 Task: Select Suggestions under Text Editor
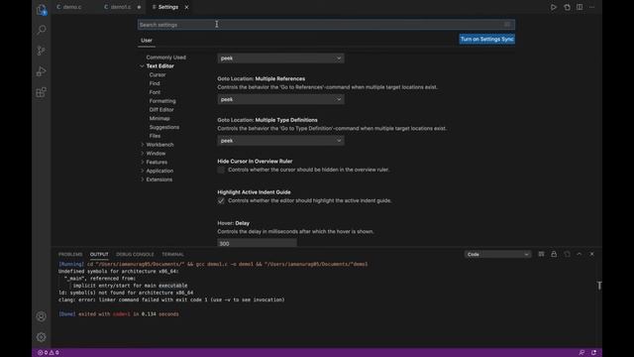pyautogui.click(x=164, y=127)
